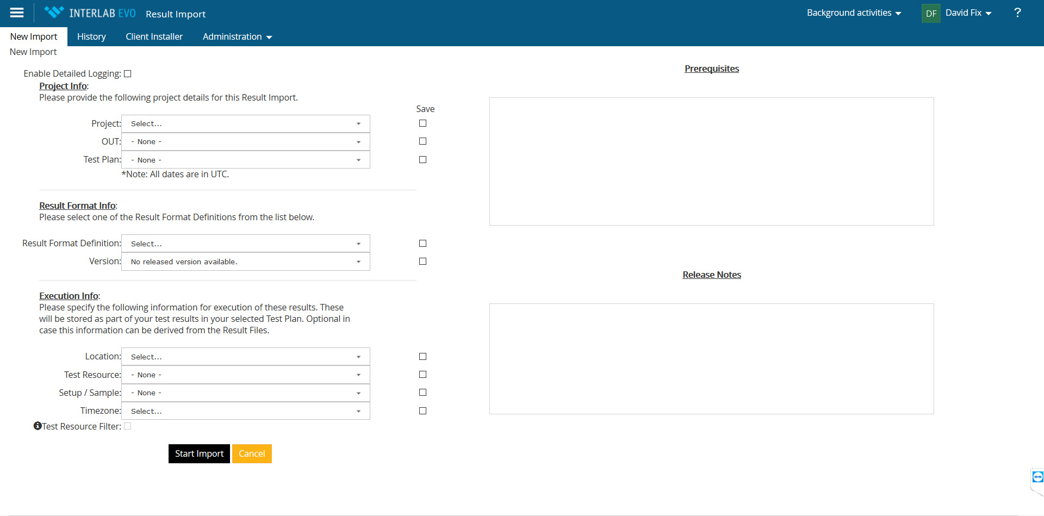Click the DF user avatar
The width and height of the screenshot is (1044, 516).
[931, 13]
